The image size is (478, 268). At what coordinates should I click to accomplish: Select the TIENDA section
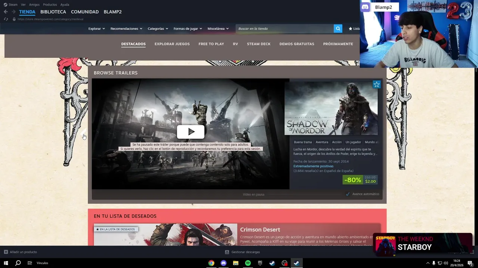click(x=27, y=12)
